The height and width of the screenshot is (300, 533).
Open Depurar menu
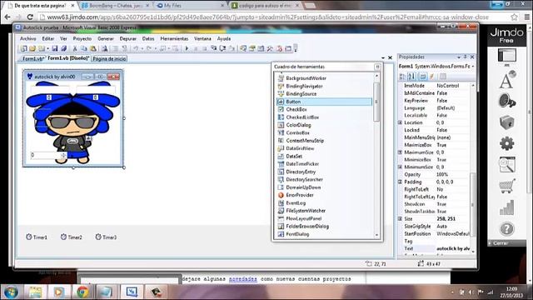click(x=127, y=39)
